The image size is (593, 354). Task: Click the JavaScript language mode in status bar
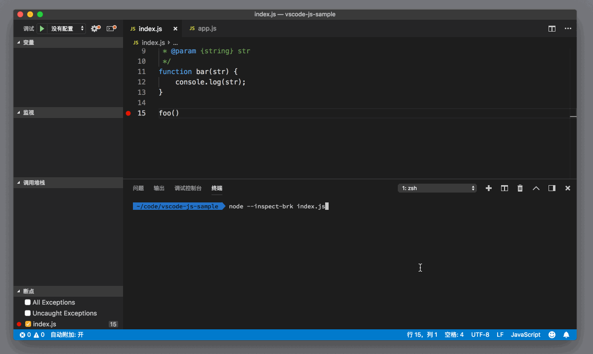pyautogui.click(x=525, y=335)
